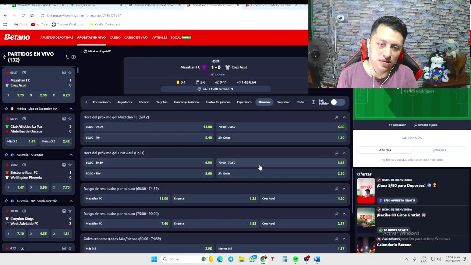Open WhatsApp from the taskbar
471x265 pixels.
coord(252,259)
